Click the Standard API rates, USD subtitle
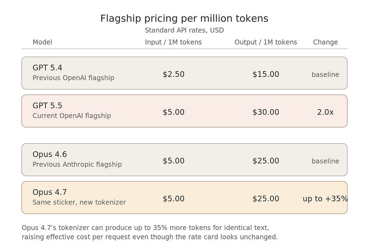 [x=184, y=30]
